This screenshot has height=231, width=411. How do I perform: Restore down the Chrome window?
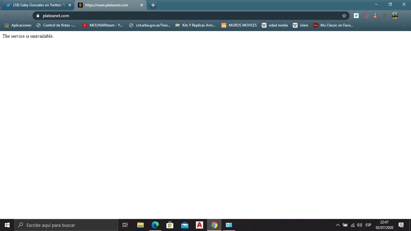pos(390,4)
